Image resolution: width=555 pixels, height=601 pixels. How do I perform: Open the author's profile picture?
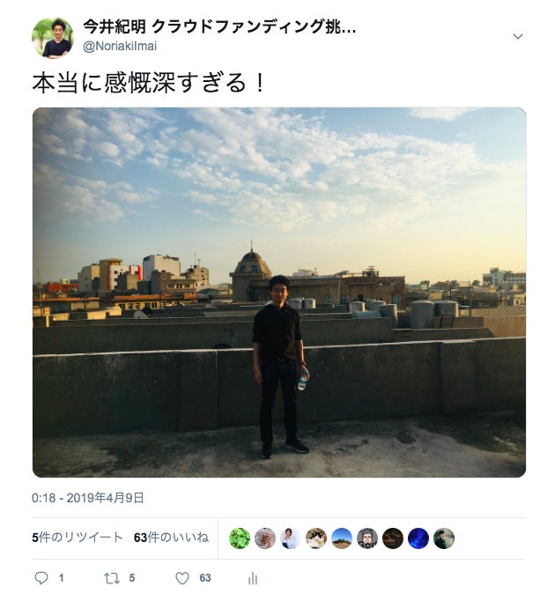tap(53, 38)
